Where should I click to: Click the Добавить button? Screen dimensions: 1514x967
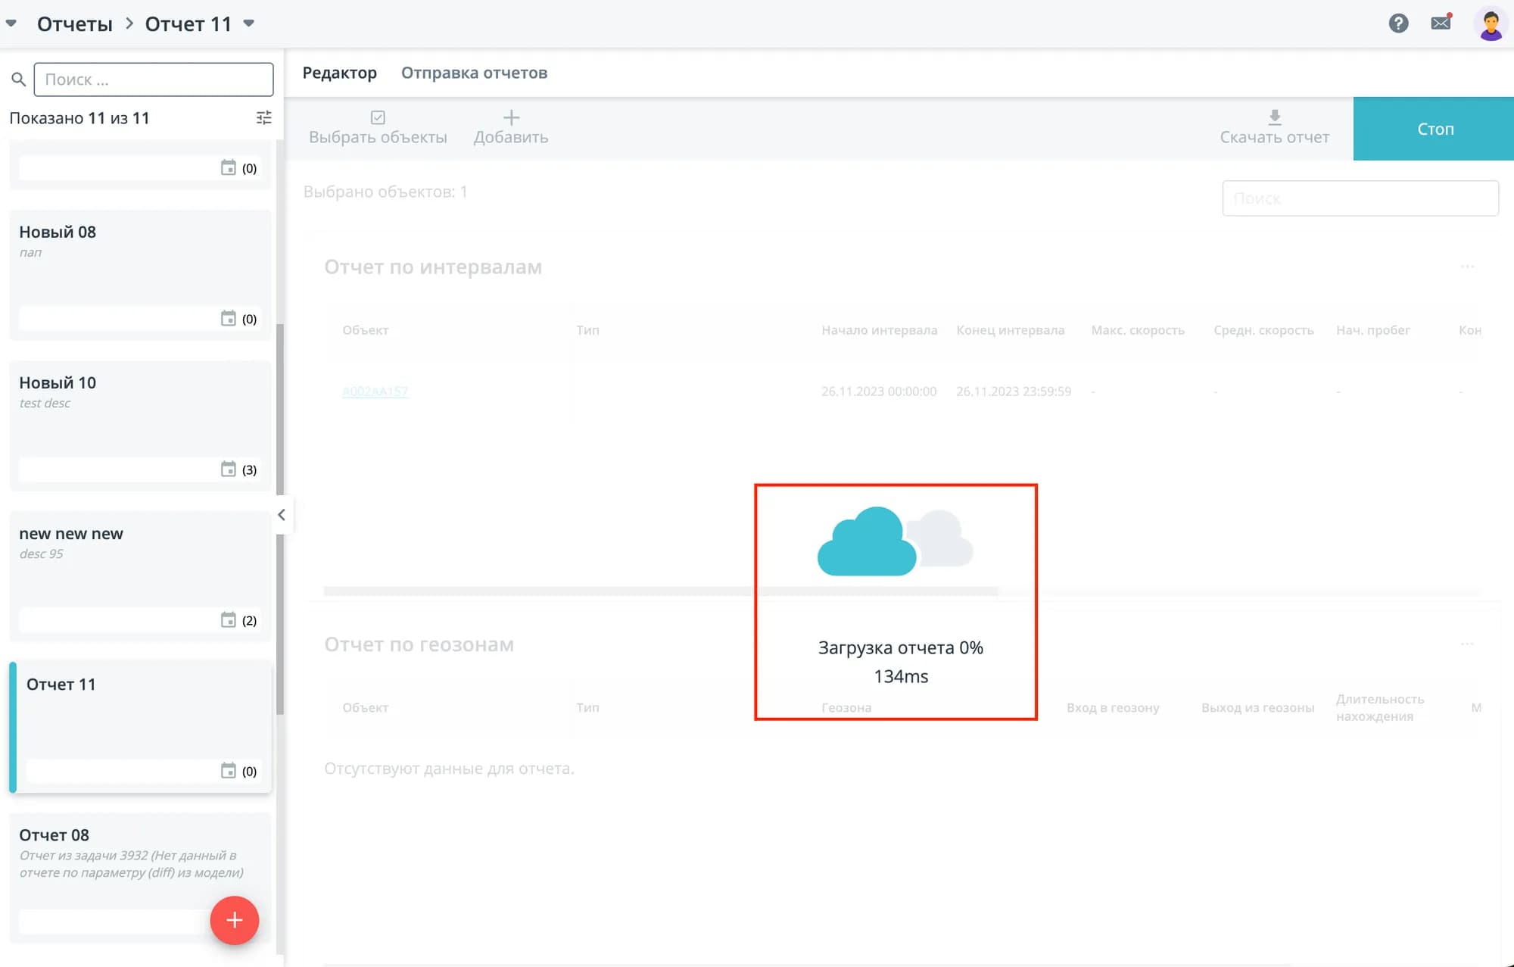tap(511, 127)
